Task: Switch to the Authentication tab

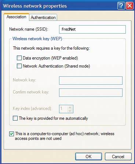Action: tap(43, 18)
